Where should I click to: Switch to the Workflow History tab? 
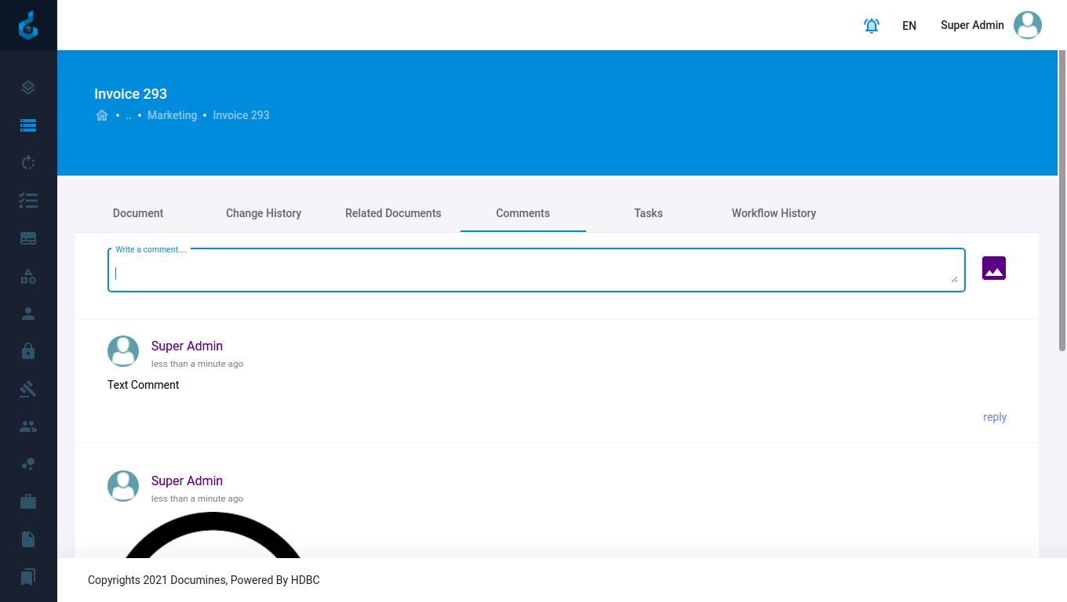(x=774, y=213)
